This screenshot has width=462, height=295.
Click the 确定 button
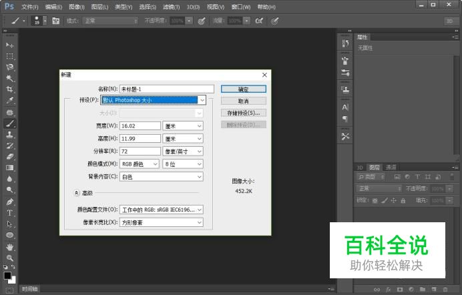pyautogui.click(x=244, y=89)
